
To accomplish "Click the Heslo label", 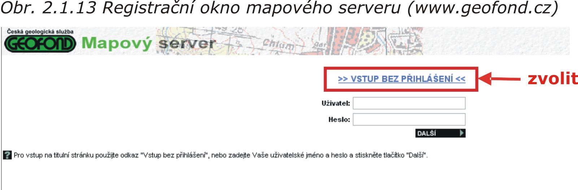I will 339,119.
